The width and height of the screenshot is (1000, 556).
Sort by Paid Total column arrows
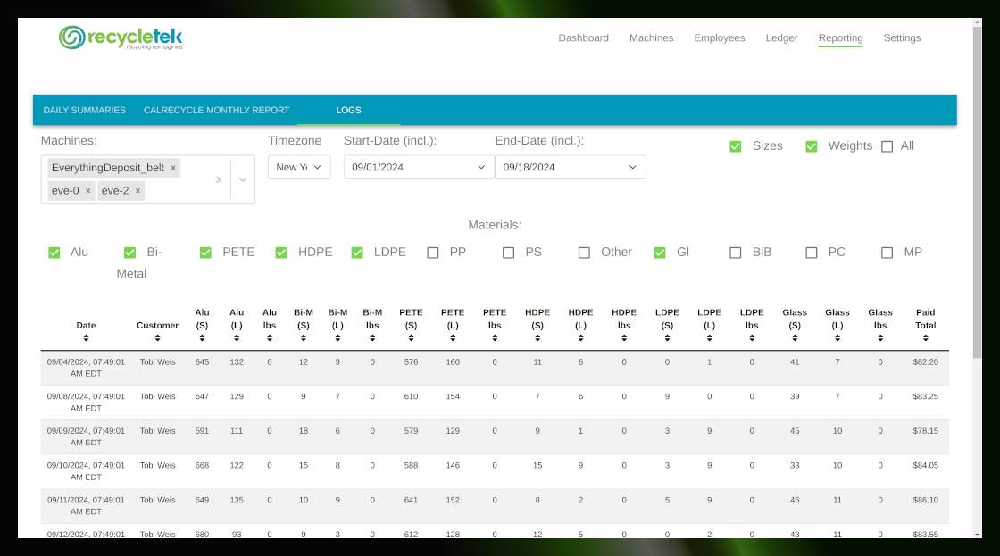tap(925, 338)
